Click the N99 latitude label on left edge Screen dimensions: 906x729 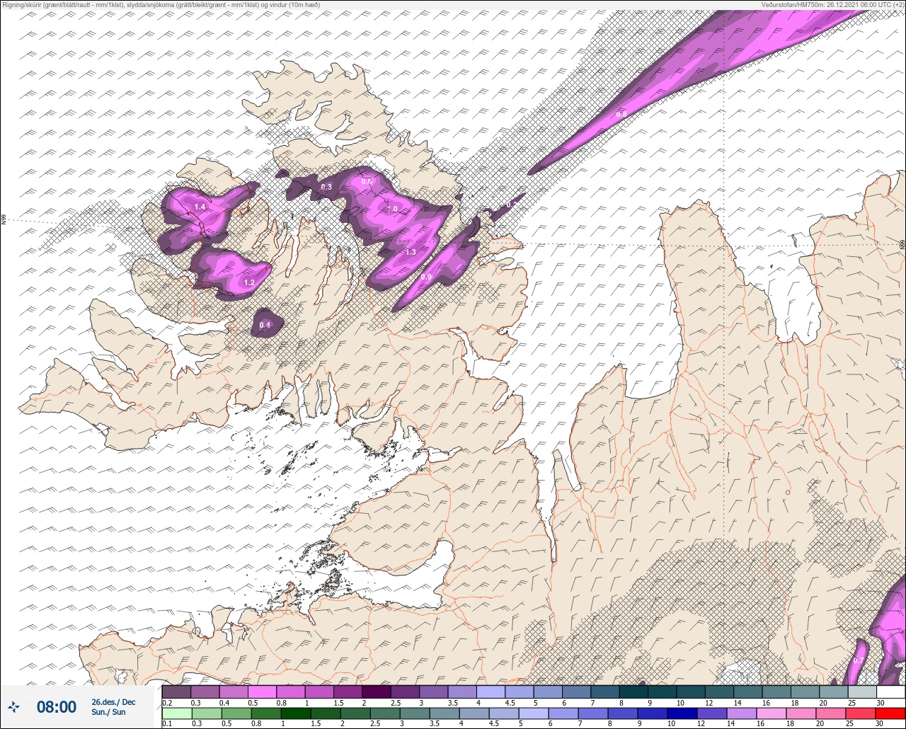[4, 219]
